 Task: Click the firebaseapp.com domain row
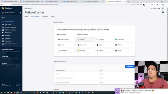tap(94, 78)
